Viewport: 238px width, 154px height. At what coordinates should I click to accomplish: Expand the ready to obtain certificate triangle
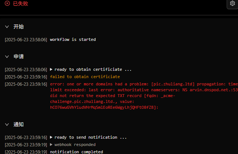(51, 69)
